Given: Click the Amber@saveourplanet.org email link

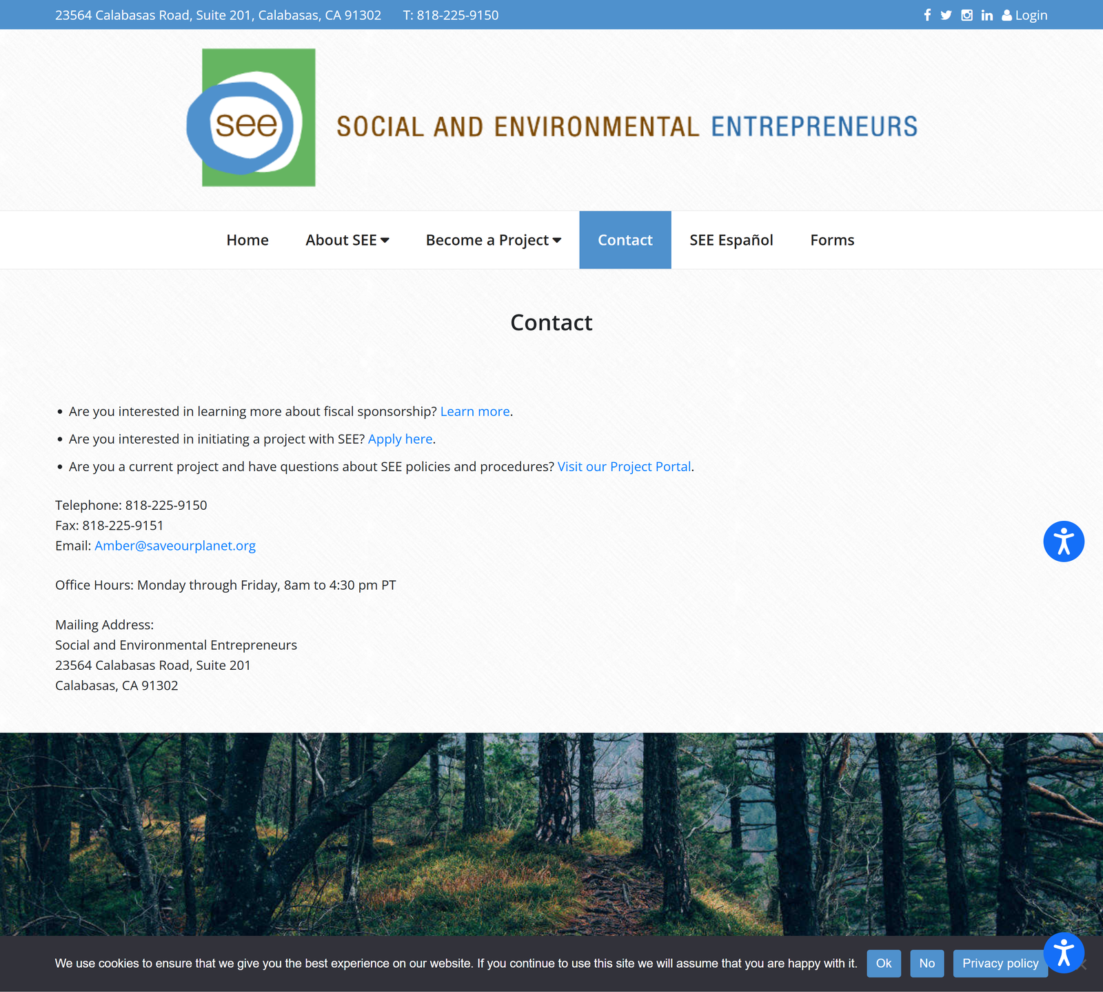Looking at the screenshot, I should (x=175, y=546).
